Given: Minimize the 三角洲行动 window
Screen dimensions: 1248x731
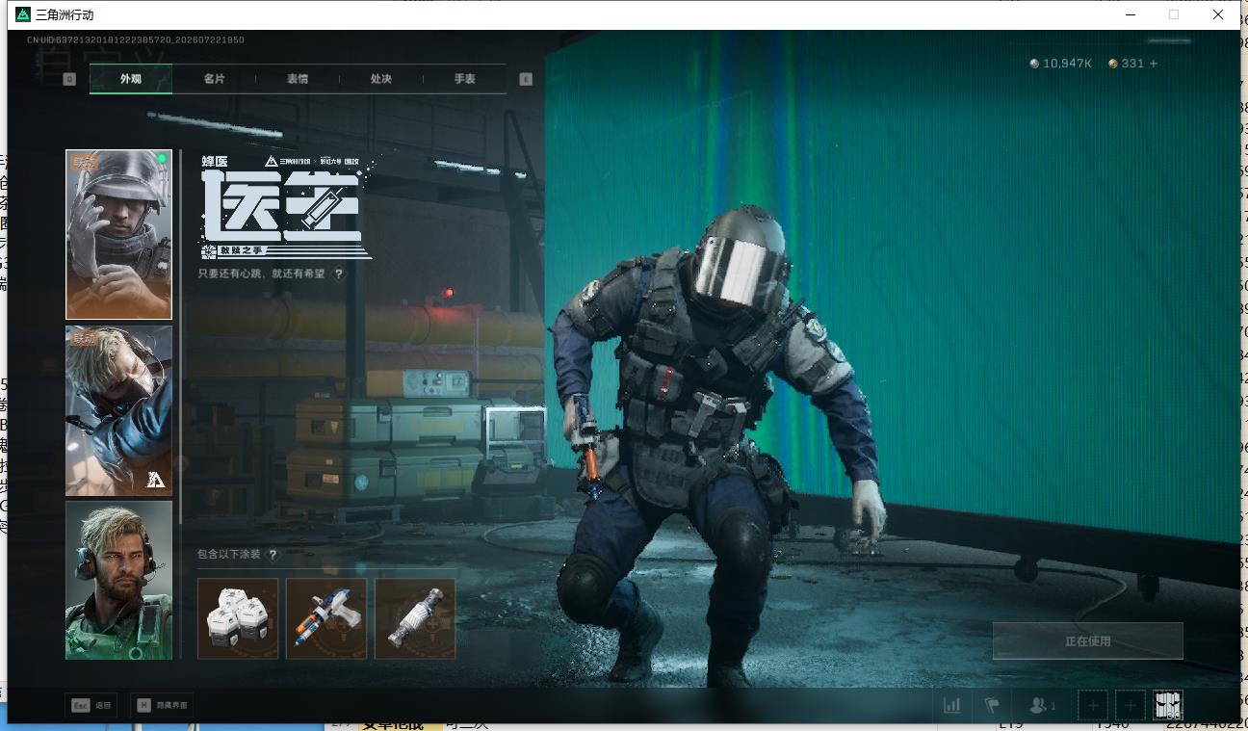Looking at the screenshot, I should coord(1130,14).
